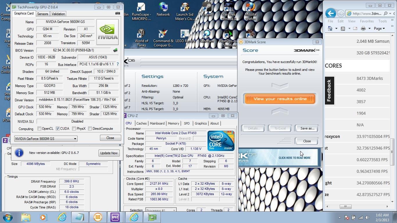Click the read mail icon in IE toolbar

pyautogui.click(x=355, y=28)
